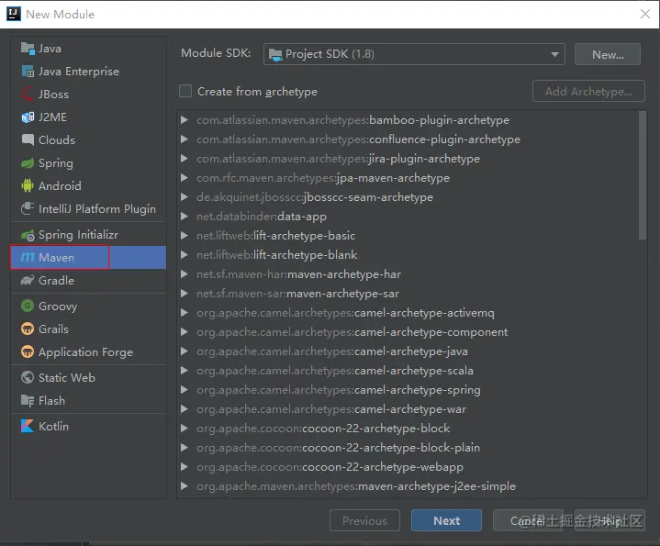Choose Application Forge module type
The image size is (660, 546).
(x=88, y=351)
